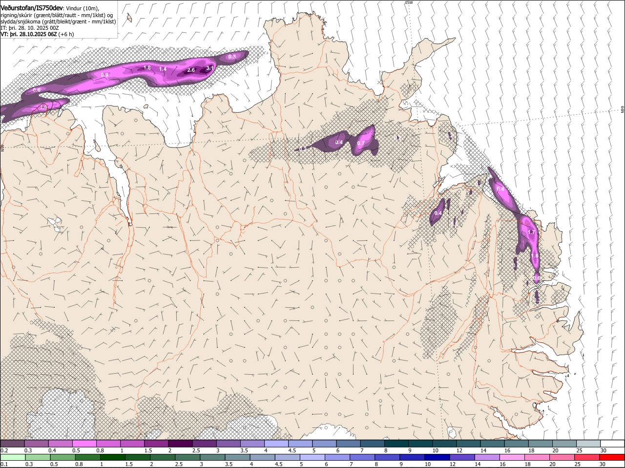Click the pale green 0.1 swatch in lower legend
The width and height of the screenshot is (625, 468).
(12, 457)
